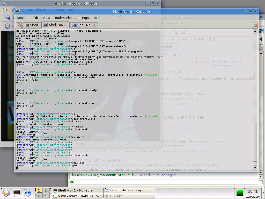
Task: Click 'make: *** [transset] Error 1' line
Action: [38, 38]
